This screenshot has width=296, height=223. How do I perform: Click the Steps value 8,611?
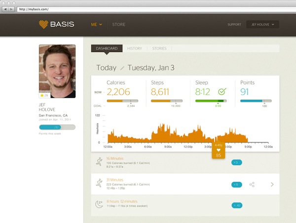click(160, 92)
